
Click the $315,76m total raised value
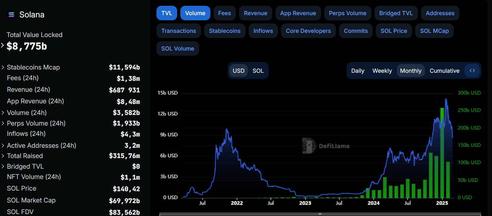tap(124, 156)
